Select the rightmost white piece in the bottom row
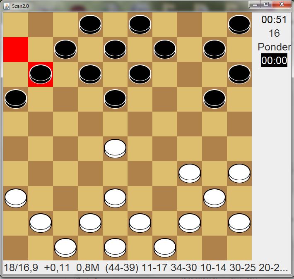 [165, 248]
